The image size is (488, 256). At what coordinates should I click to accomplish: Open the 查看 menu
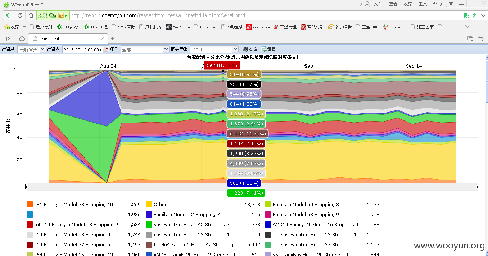[393, 4]
